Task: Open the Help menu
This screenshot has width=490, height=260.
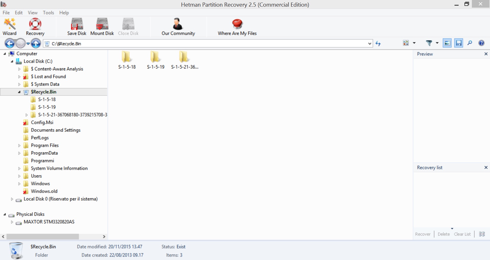Action: point(64,12)
